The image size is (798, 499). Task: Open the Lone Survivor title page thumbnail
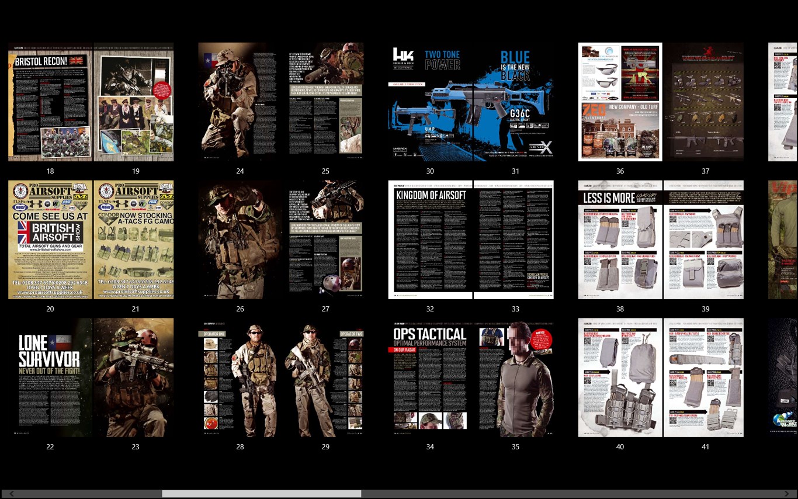pos(50,377)
